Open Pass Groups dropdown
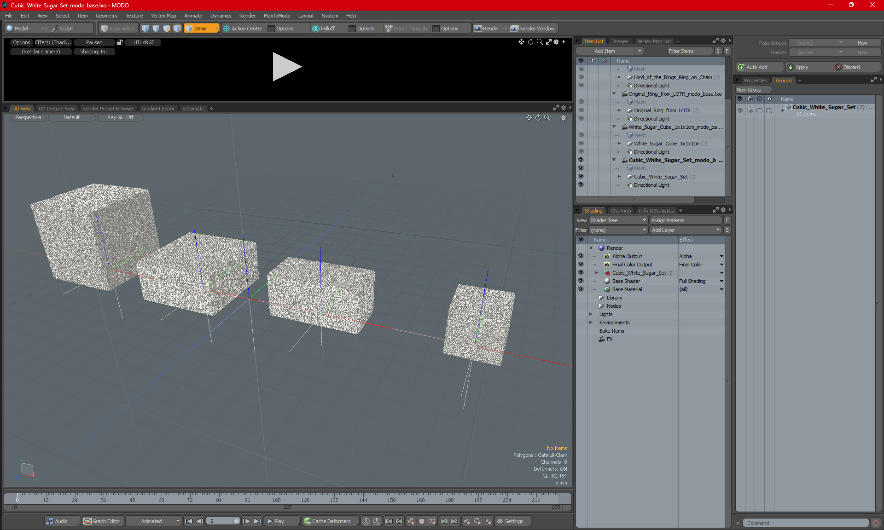 [x=816, y=43]
